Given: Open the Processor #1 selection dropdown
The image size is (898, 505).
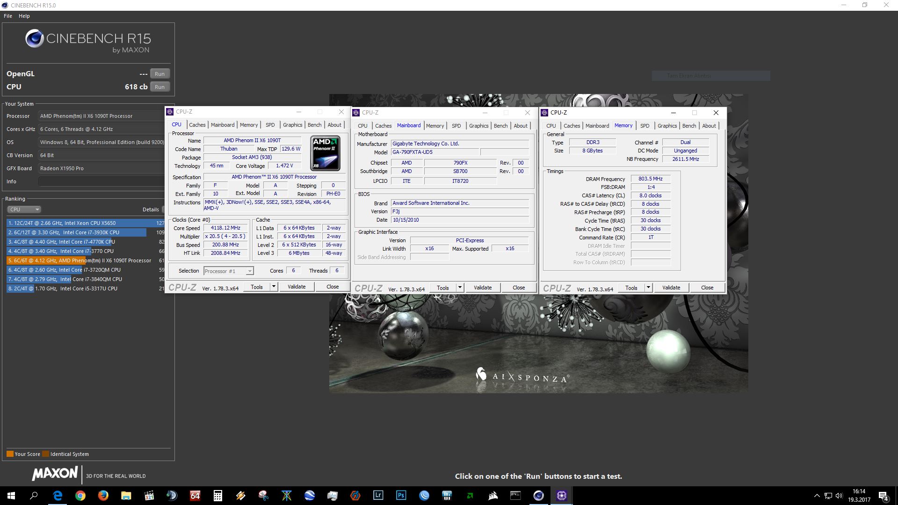Looking at the screenshot, I should (x=229, y=271).
